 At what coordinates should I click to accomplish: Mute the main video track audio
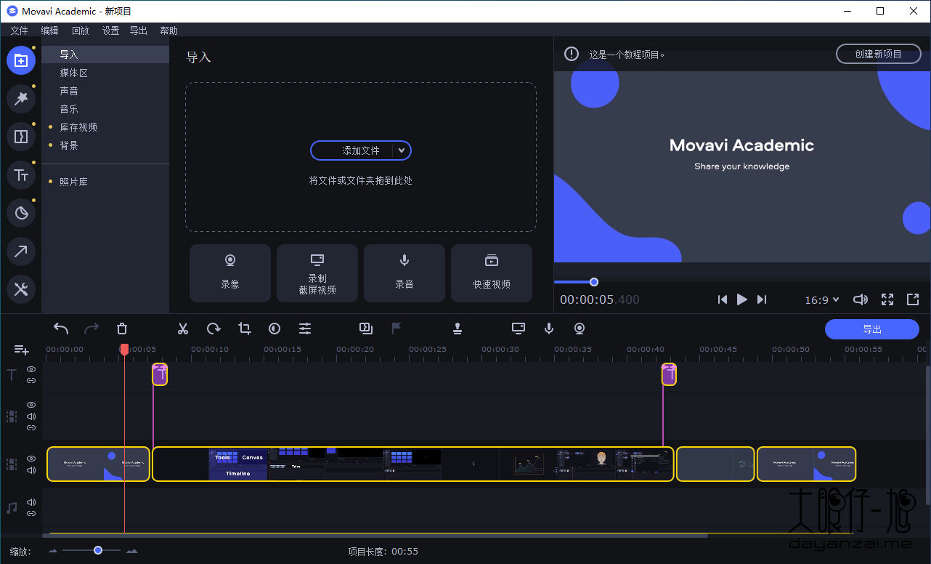[31, 470]
